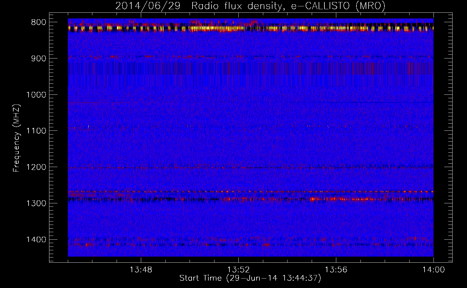Click the '1300' frequency axis label

[36, 203]
